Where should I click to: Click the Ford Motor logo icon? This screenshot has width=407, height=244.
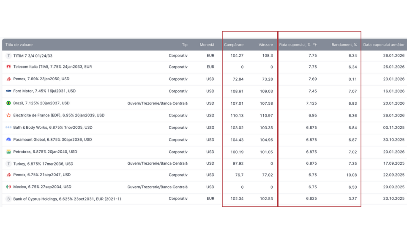[8, 91]
